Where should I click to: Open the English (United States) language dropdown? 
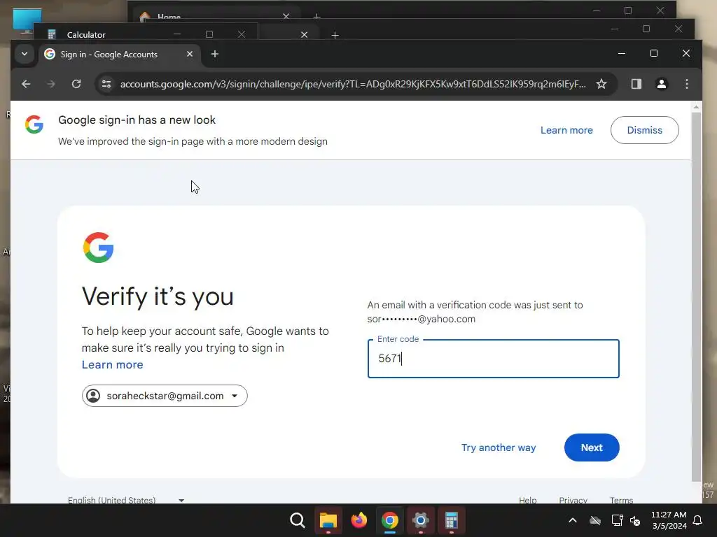(126, 500)
